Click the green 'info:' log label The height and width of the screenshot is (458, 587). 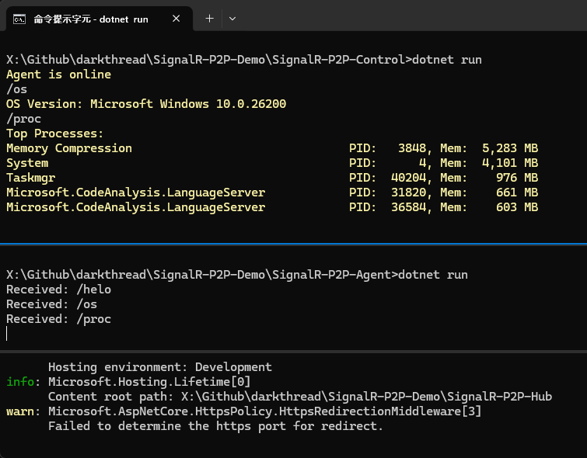point(22,381)
